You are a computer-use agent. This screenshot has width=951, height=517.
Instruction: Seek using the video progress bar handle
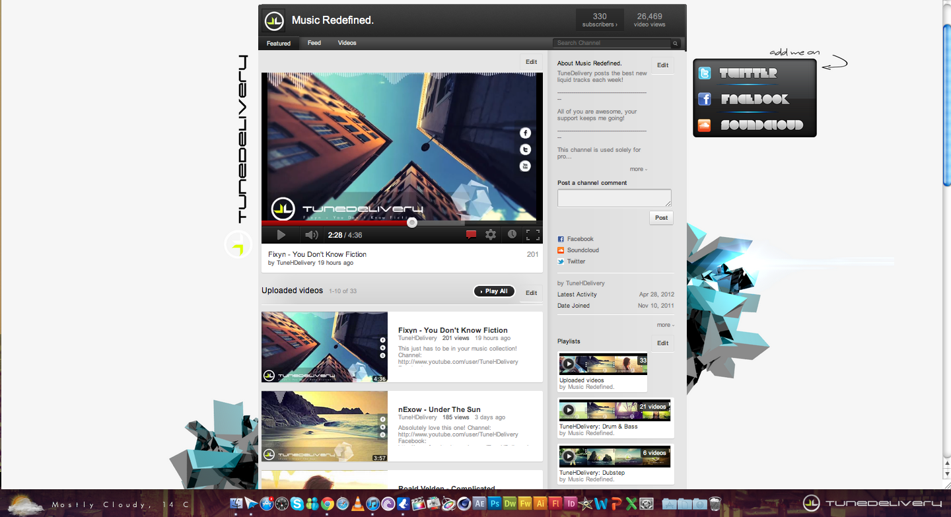click(x=412, y=223)
